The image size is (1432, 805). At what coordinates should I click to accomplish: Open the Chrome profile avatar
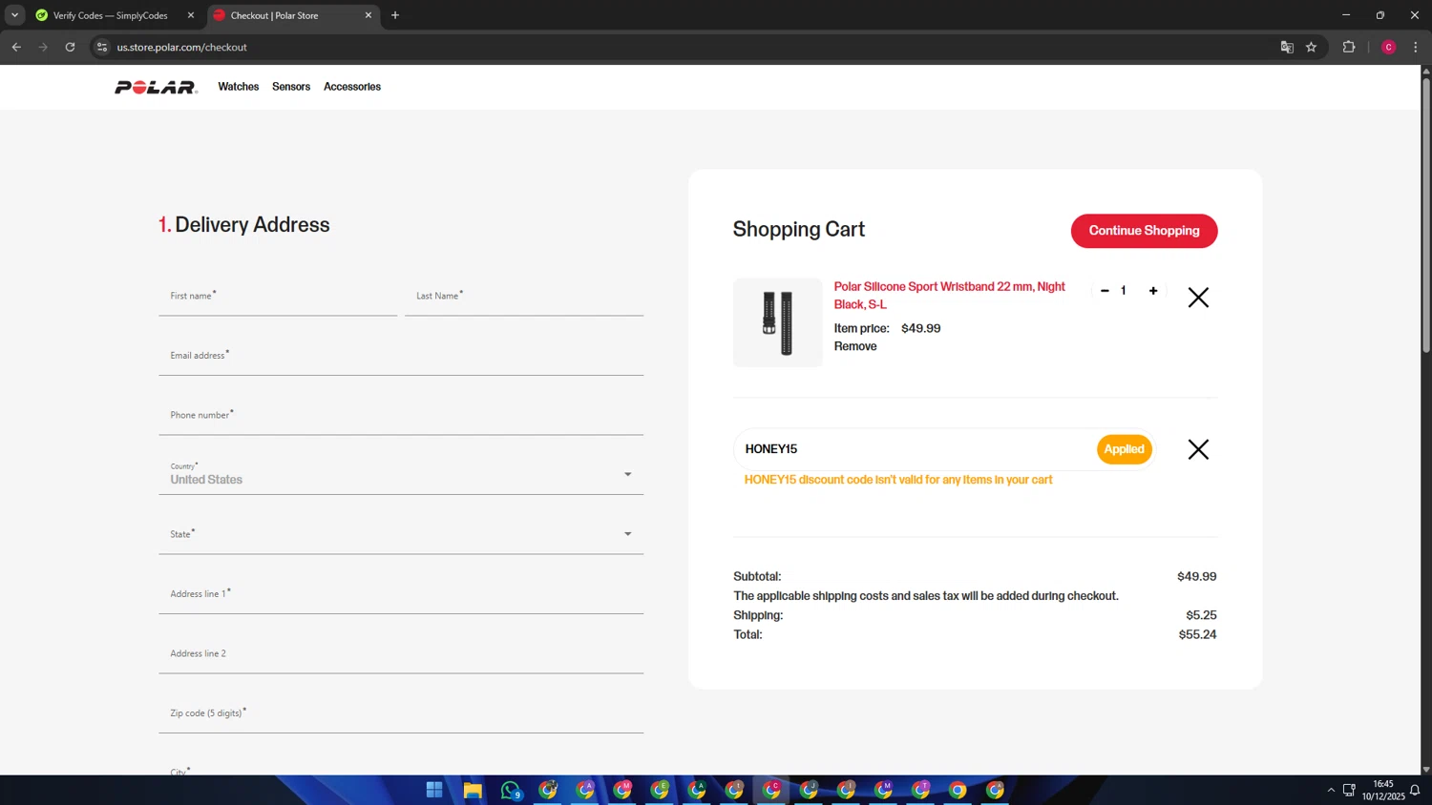click(x=1389, y=47)
